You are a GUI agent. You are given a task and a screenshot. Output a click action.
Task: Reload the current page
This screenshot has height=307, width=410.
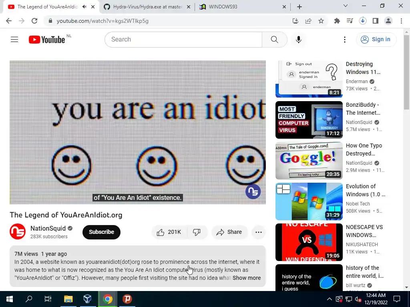click(34, 21)
